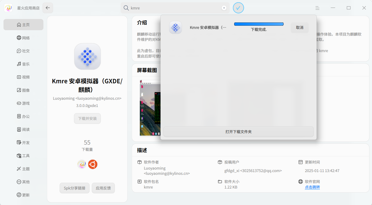Viewport: 372px width, 205px height.
Task: Click the search magnifier icon
Action: pyautogui.click(x=126, y=8)
